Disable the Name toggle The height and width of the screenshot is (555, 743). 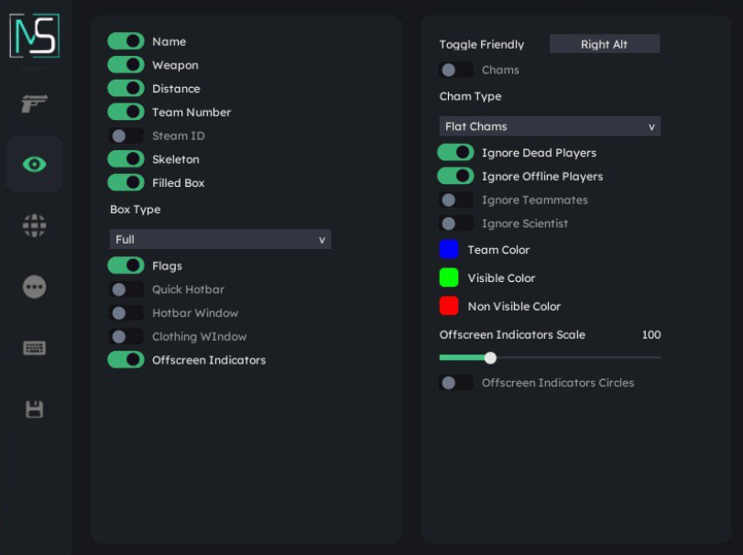point(126,41)
